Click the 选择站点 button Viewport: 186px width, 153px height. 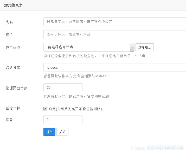coord(144,47)
